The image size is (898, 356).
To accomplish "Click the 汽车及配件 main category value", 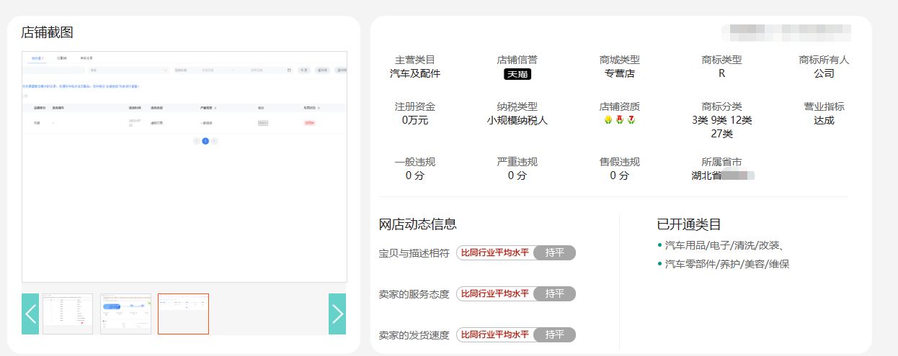I will 414,73.
